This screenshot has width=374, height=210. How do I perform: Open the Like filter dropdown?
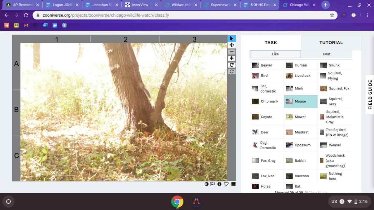point(275,54)
